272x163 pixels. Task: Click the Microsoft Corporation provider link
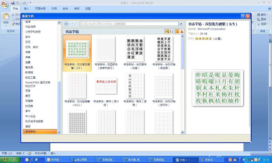click(211, 29)
